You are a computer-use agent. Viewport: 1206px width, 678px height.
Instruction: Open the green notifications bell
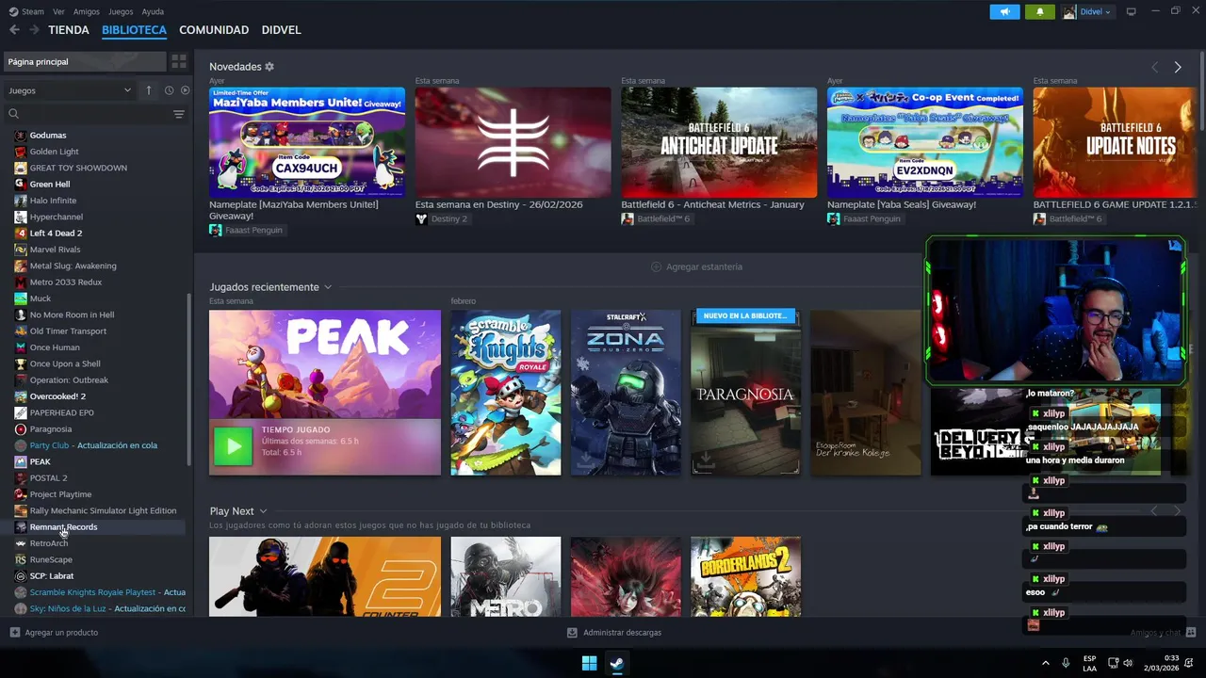point(1040,11)
